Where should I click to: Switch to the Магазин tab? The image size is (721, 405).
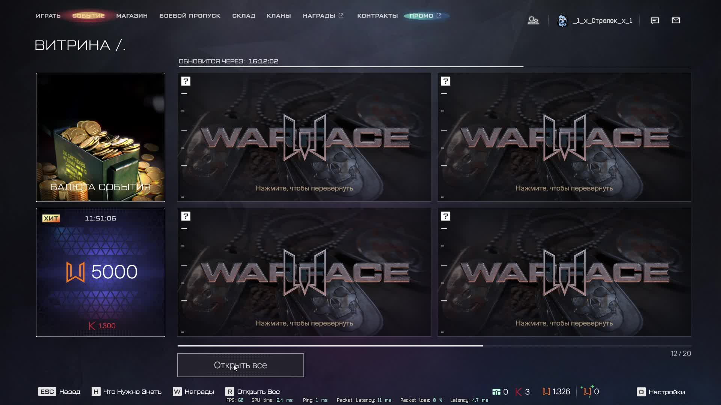(132, 16)
